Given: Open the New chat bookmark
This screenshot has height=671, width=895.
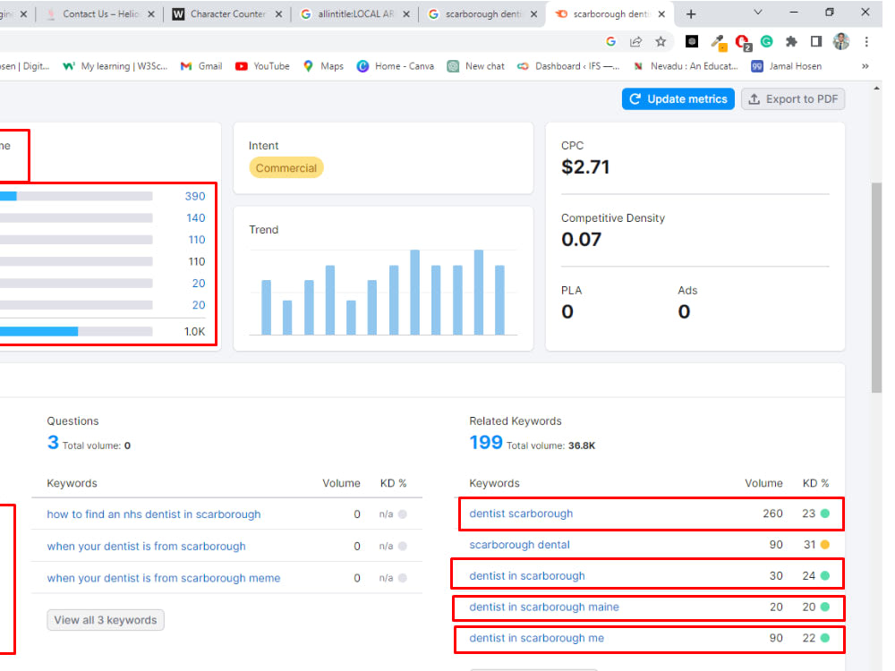Looking at the screenshot, I should click(x=475, y=66).
